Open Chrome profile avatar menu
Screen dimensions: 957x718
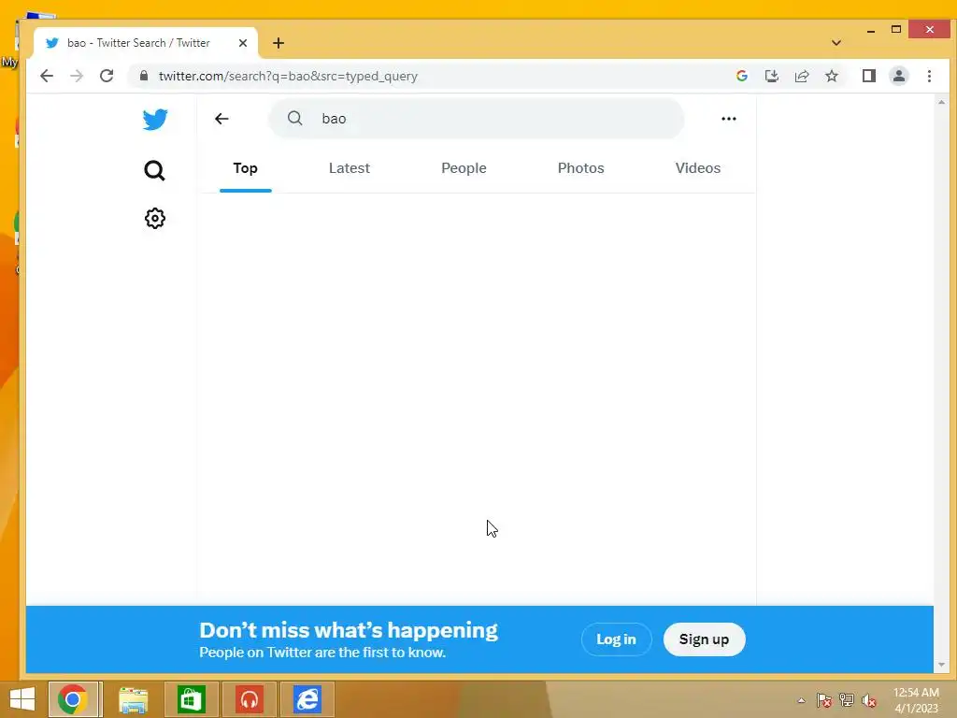899,76
